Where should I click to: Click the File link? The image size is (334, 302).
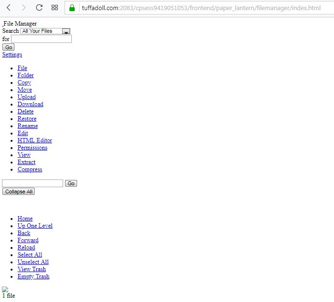pos(22,68)
